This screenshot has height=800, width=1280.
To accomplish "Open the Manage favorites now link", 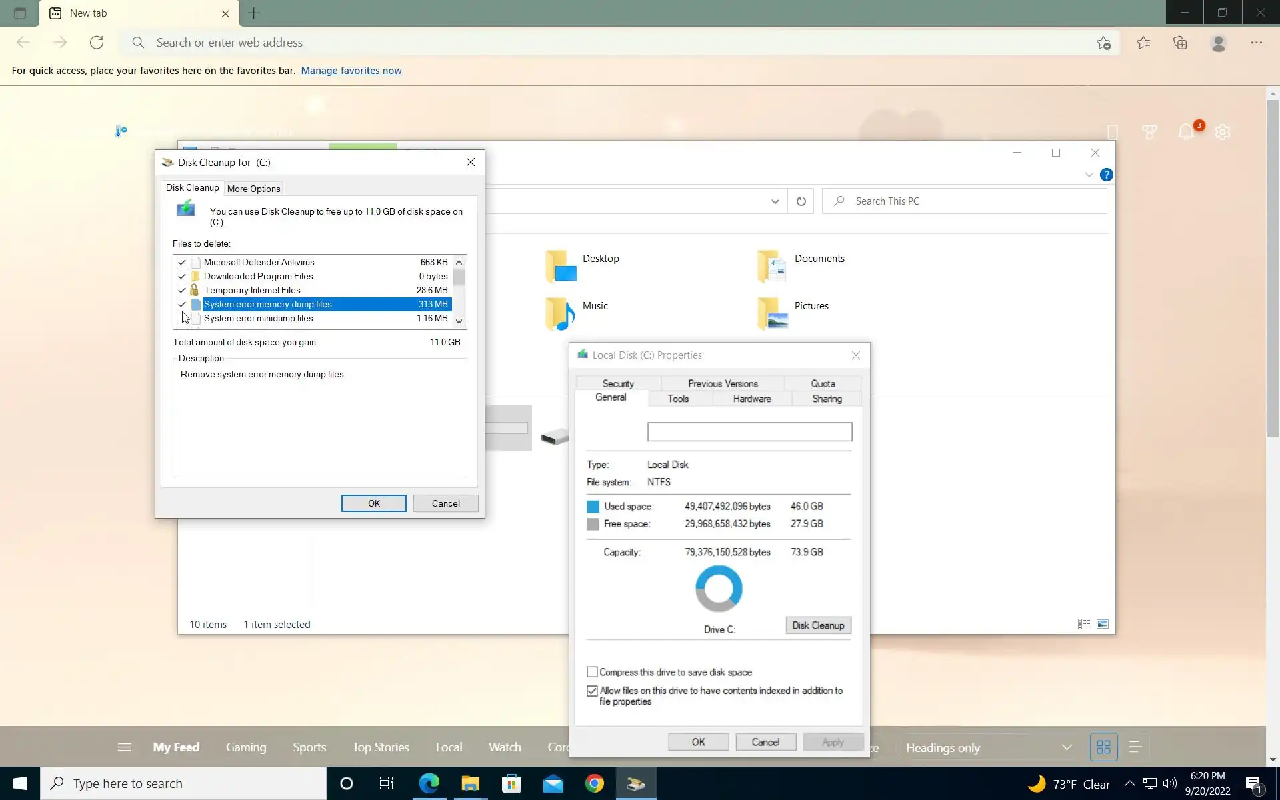I will point(351,71).
